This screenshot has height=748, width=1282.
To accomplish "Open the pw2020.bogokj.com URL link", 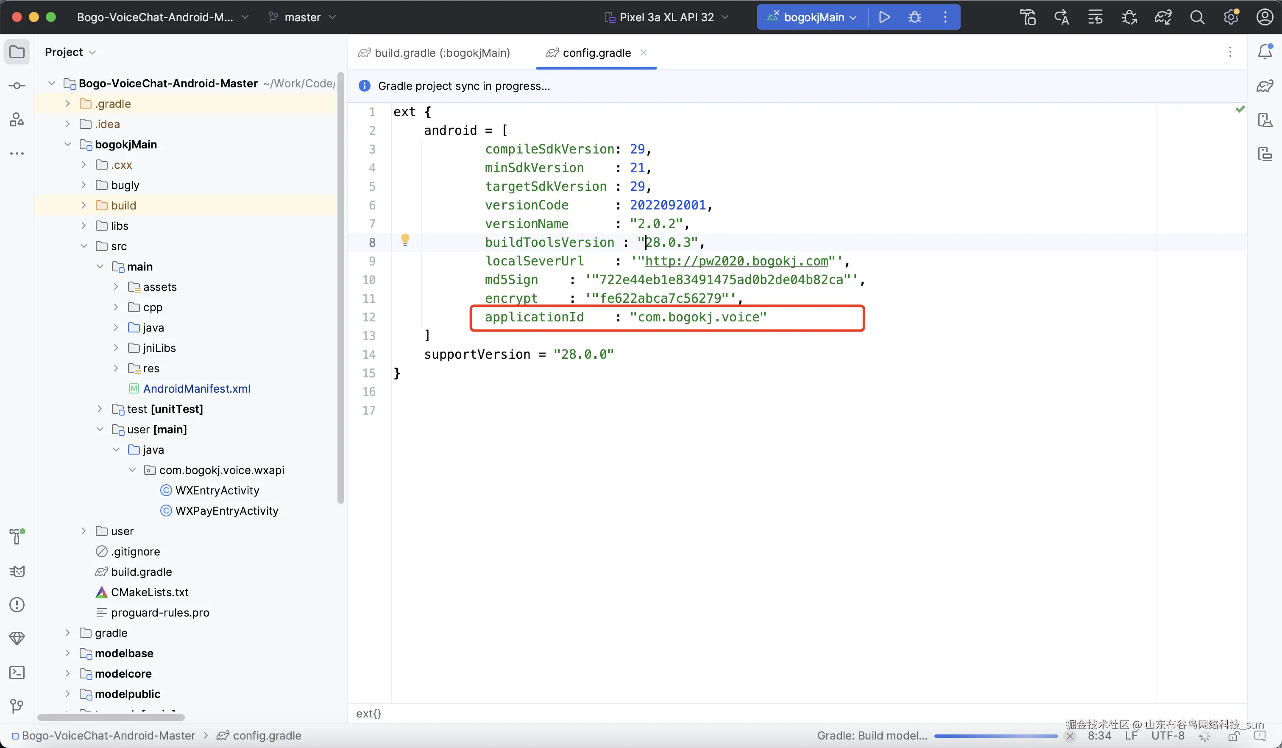I will [736, 261].
